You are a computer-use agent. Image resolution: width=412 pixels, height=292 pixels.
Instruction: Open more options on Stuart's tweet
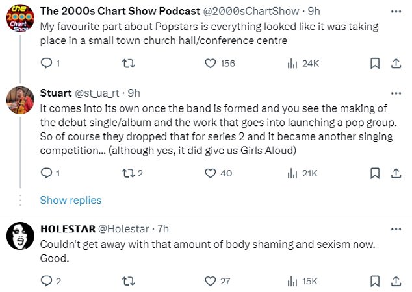click(x=395, y=93)
